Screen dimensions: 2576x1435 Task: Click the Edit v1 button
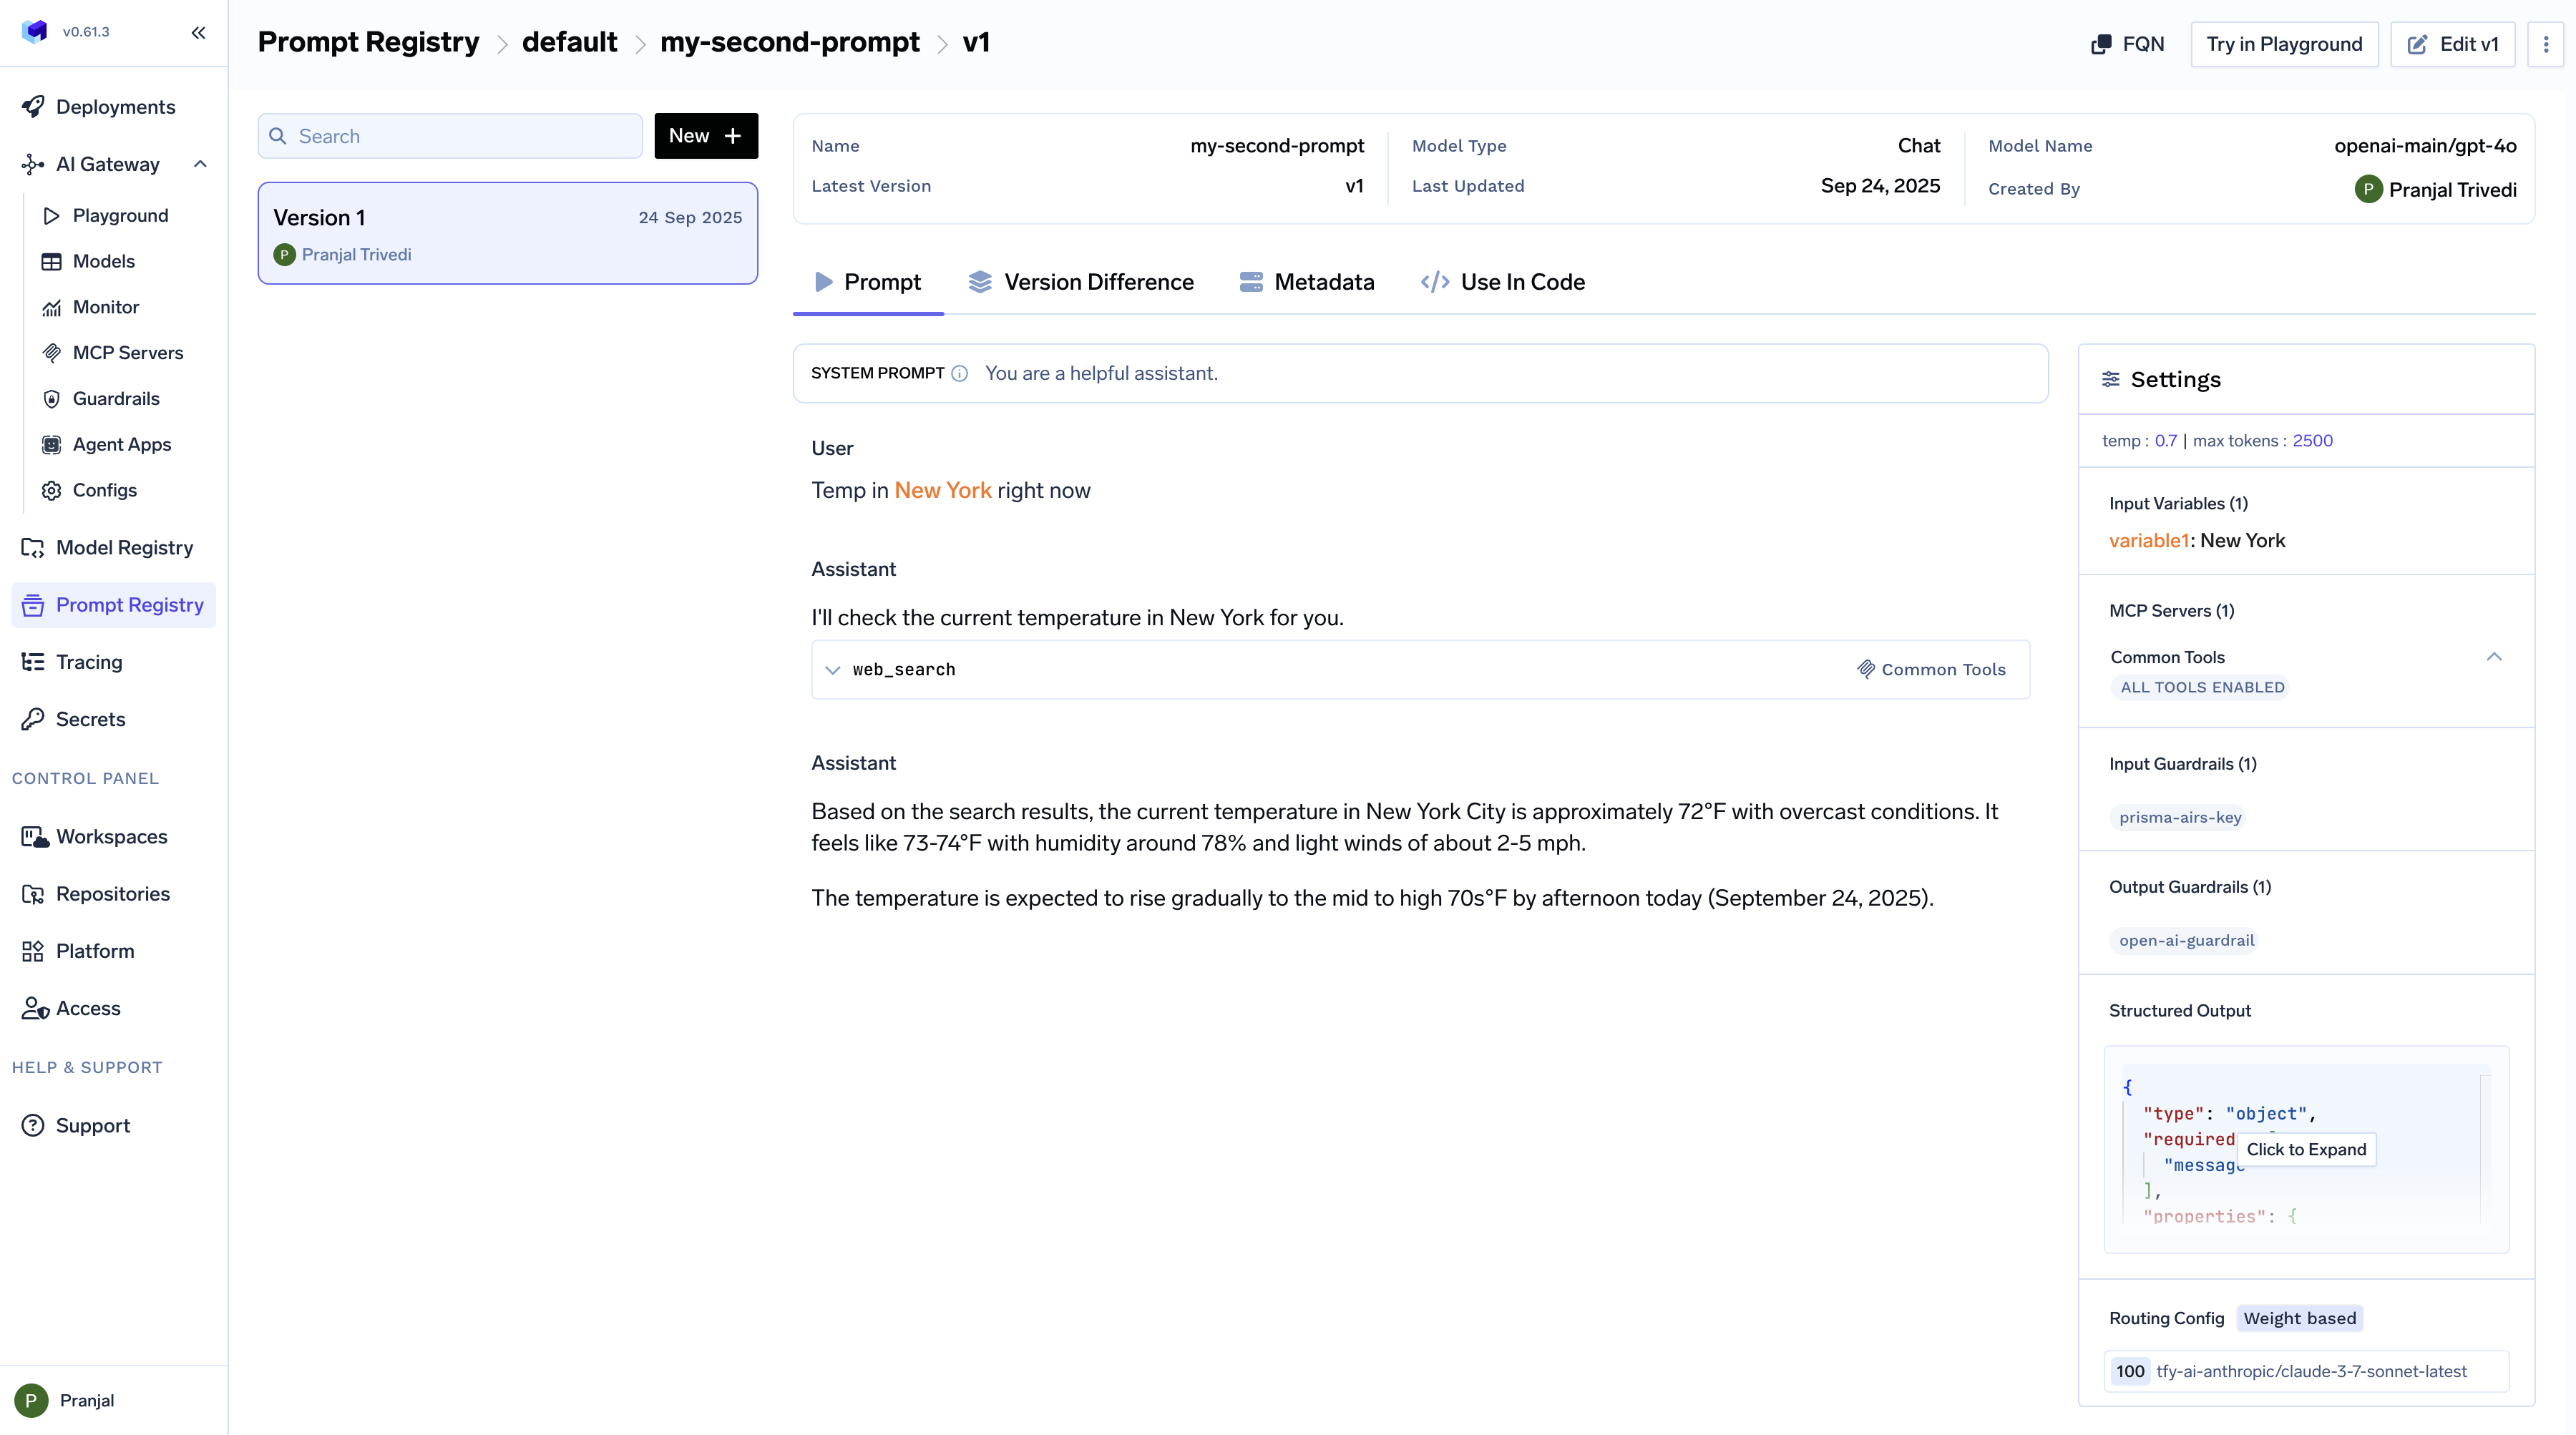pos(2452,44)
